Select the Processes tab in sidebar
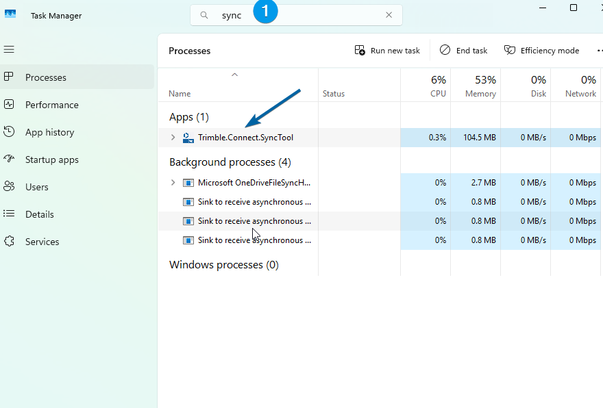This screenshot has width=603, height=408. [x=45, y=77]
